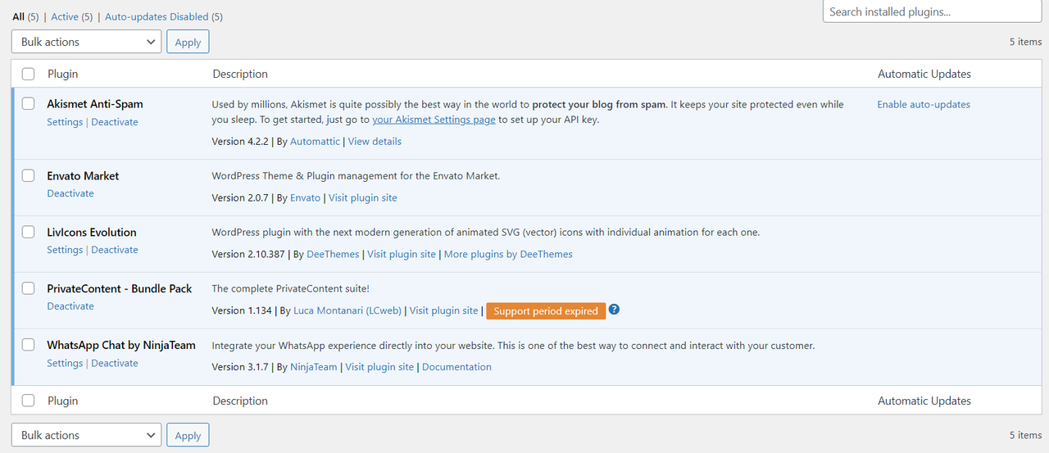Click the Version 4.2.2 text
1049x453 pixels.
[240, 141]
